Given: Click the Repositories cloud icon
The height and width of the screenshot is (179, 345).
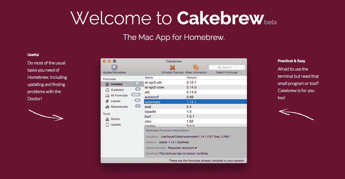Looking at the screenshot, I should pyautogui.click(x=107, y=107).
